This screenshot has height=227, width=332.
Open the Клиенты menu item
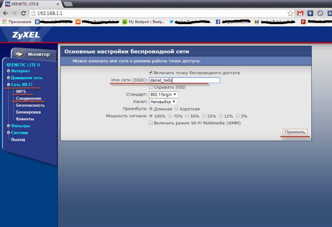[25, 119]
